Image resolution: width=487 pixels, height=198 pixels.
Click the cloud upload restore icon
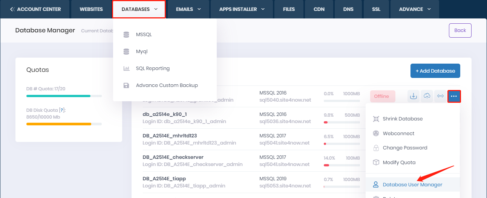(x=427, y=96)
